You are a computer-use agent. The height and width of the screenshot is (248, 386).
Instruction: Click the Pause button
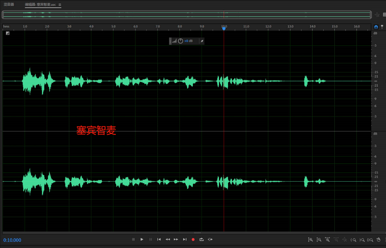[x=151, y=239]
